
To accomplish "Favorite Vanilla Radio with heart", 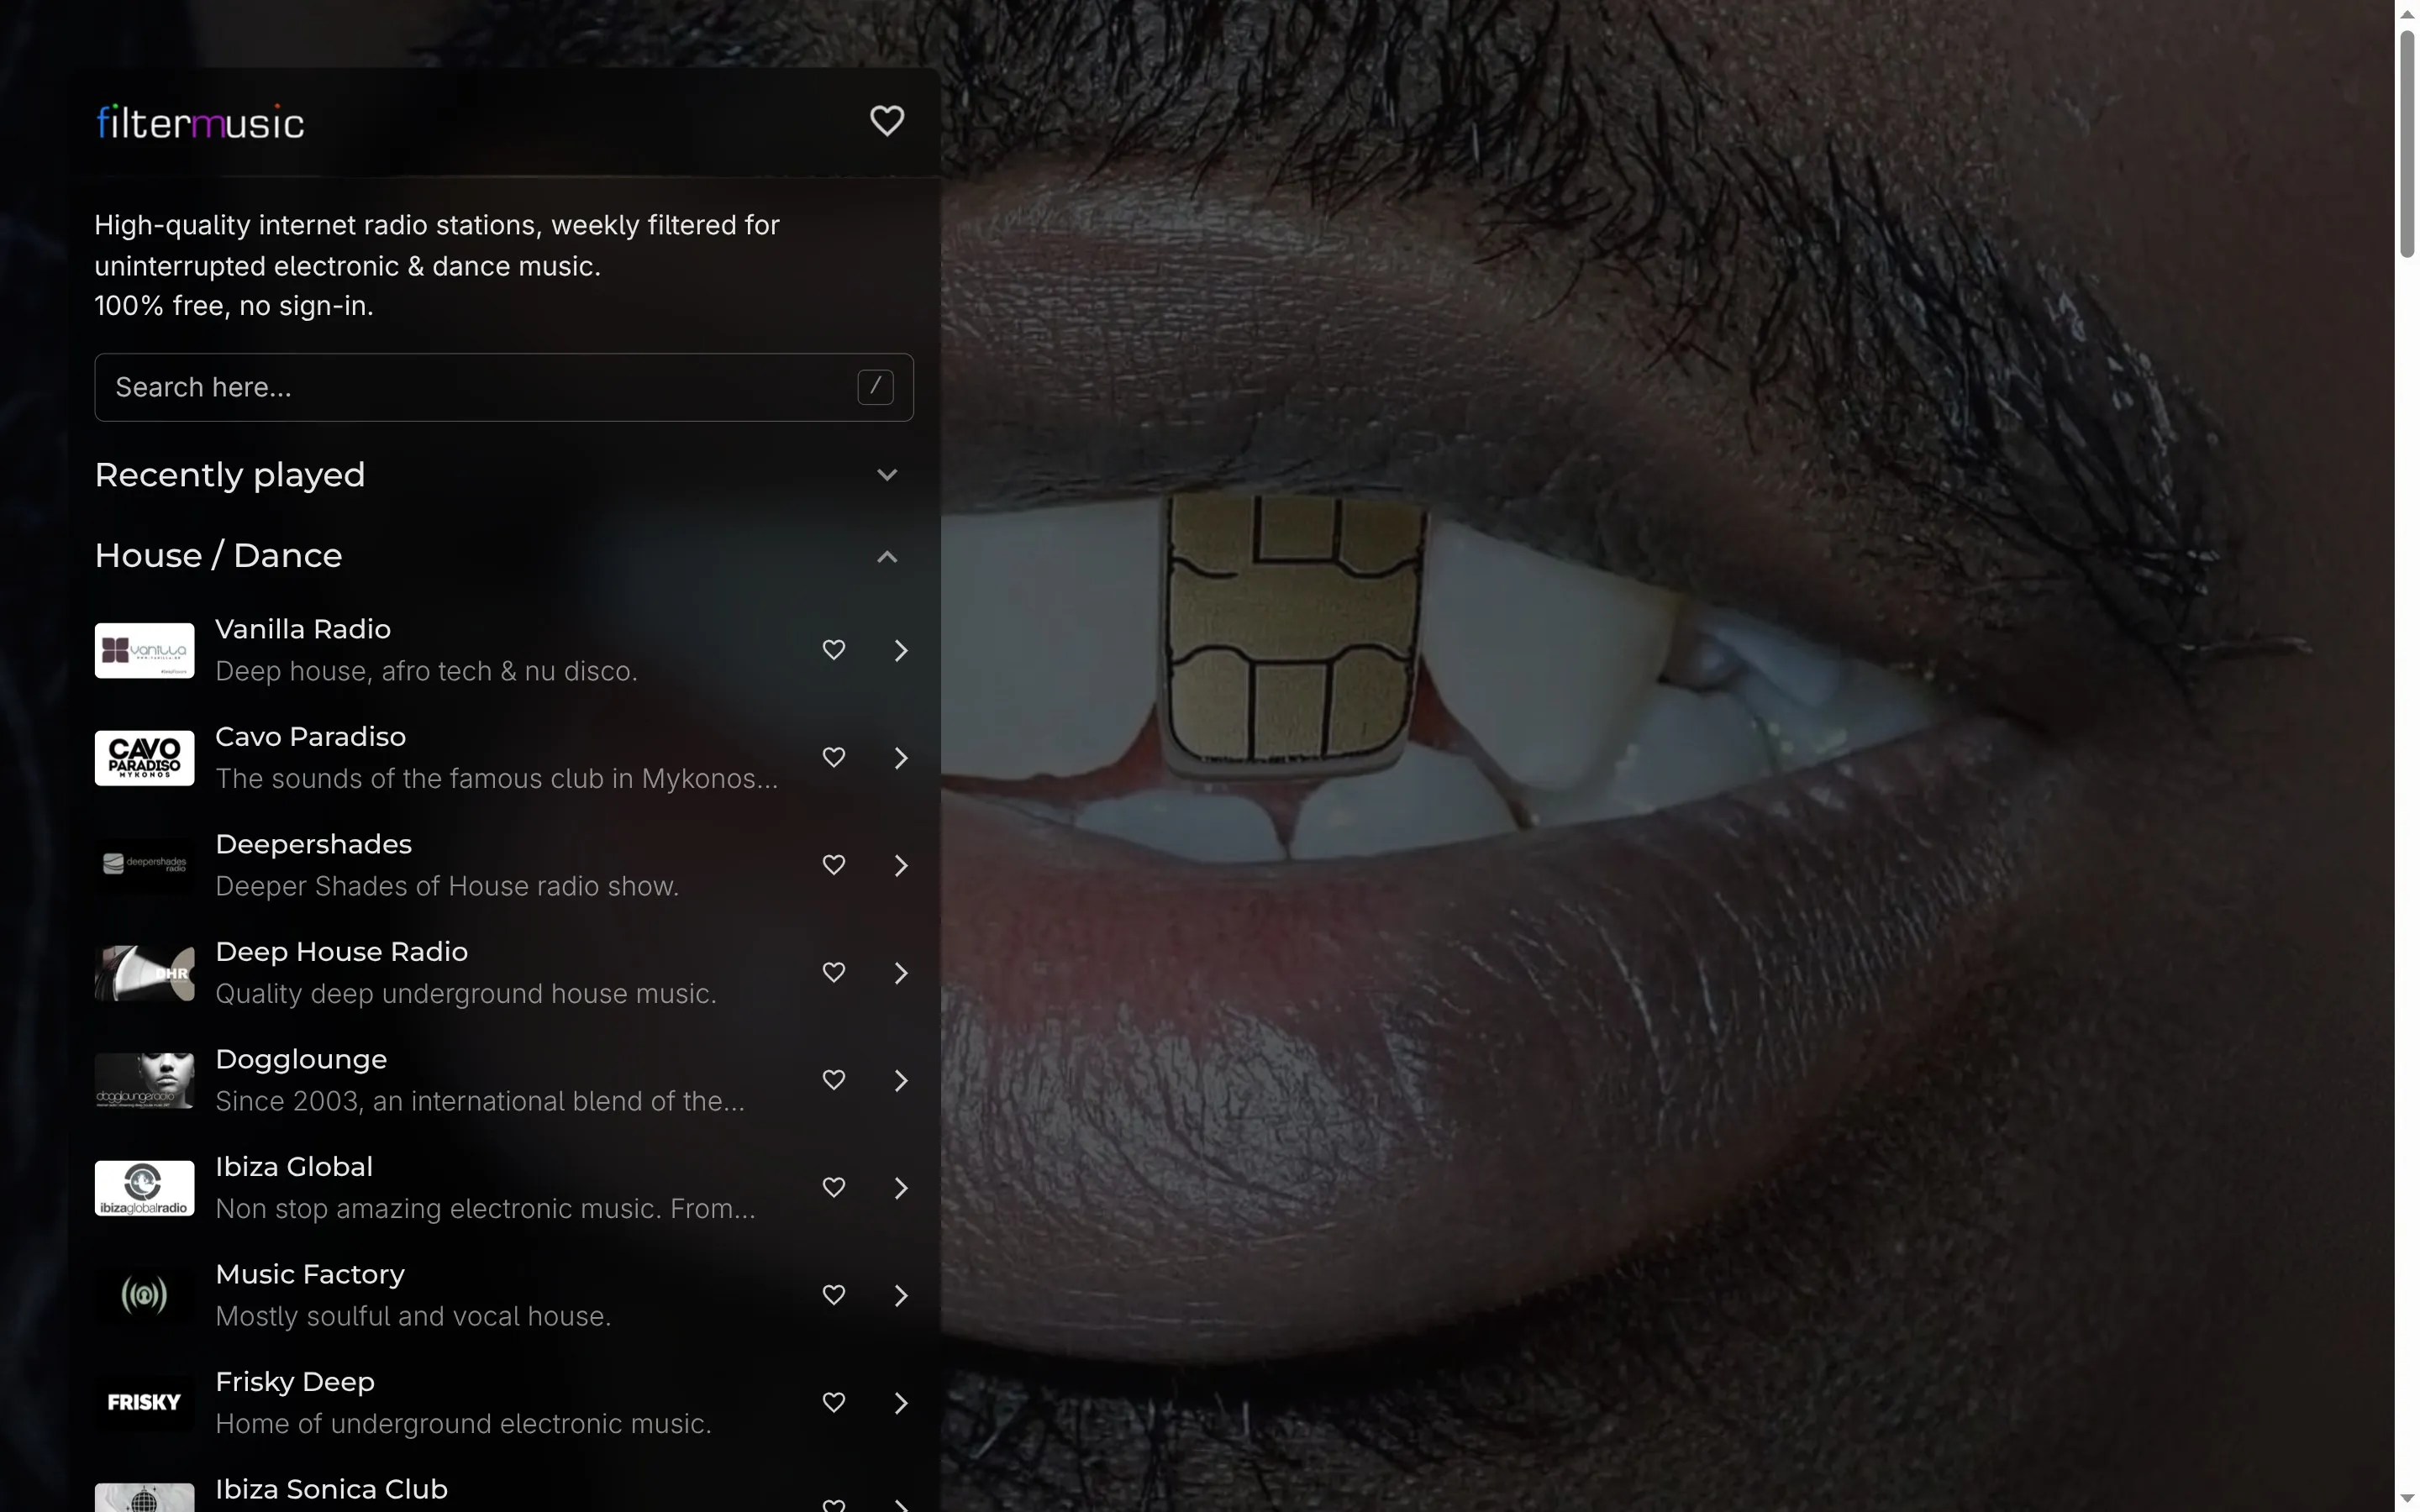I will point(833,650).
